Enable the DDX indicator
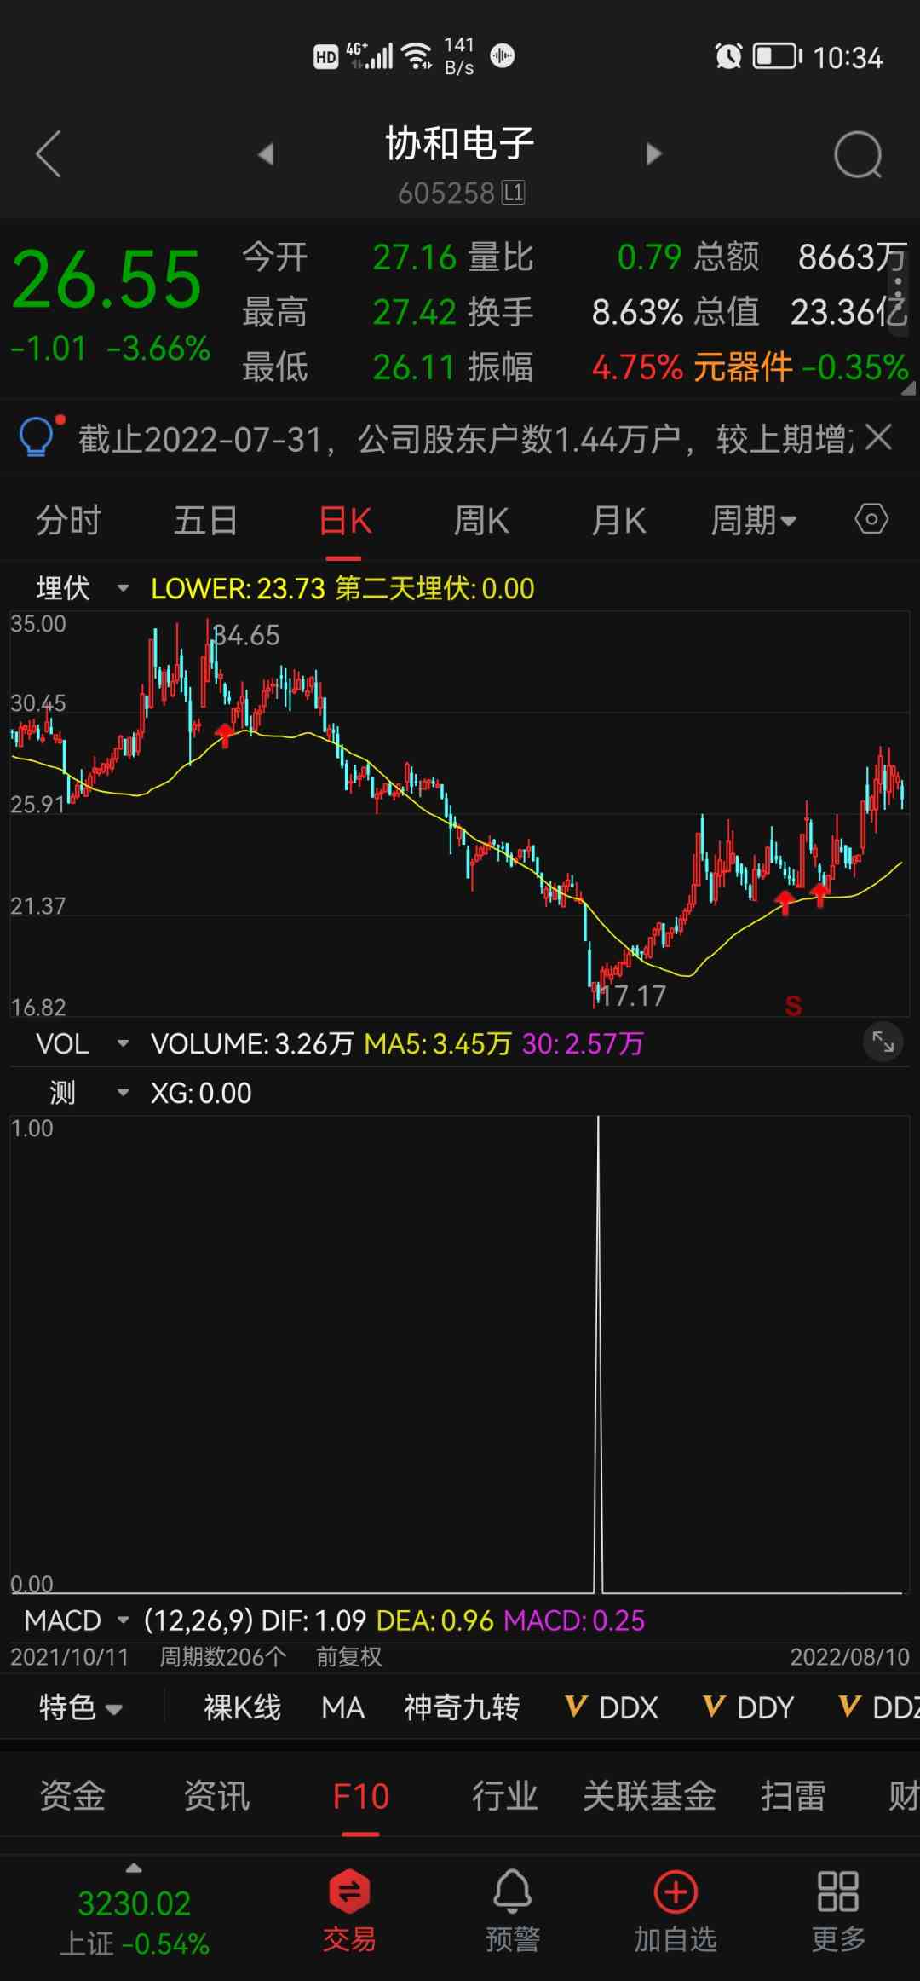 pyautogui.click(x=612, y=1707)
